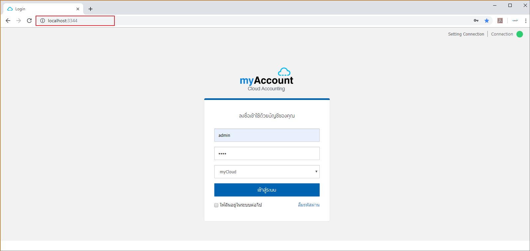Viewport: 530px width, 251px height.
Task: Click the browser forward arrow
Action: [x=19, y=21]
